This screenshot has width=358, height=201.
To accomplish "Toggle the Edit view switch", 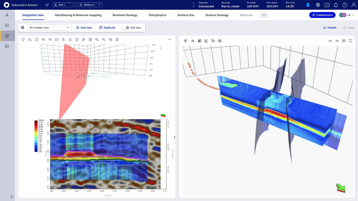I will click(x=125, y=27).
